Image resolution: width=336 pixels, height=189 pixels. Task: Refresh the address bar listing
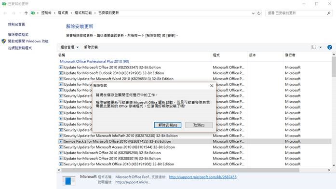coord(259,13)
